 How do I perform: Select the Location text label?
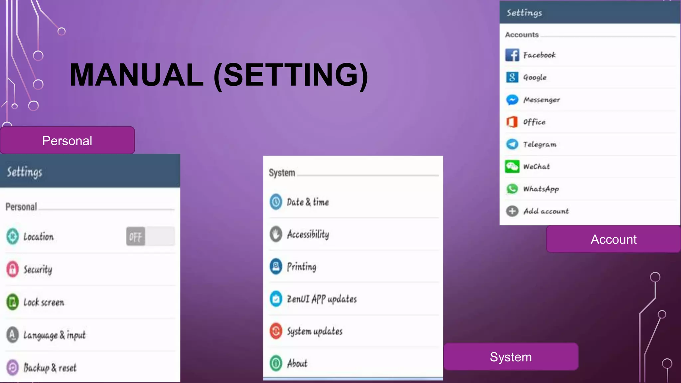coord(39,237)
